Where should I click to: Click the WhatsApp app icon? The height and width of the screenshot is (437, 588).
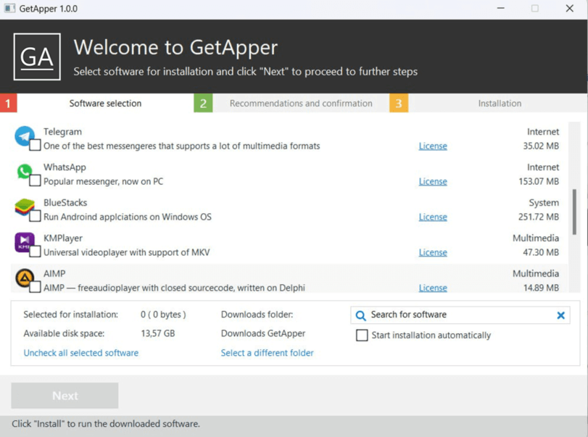tap(25, 171)
